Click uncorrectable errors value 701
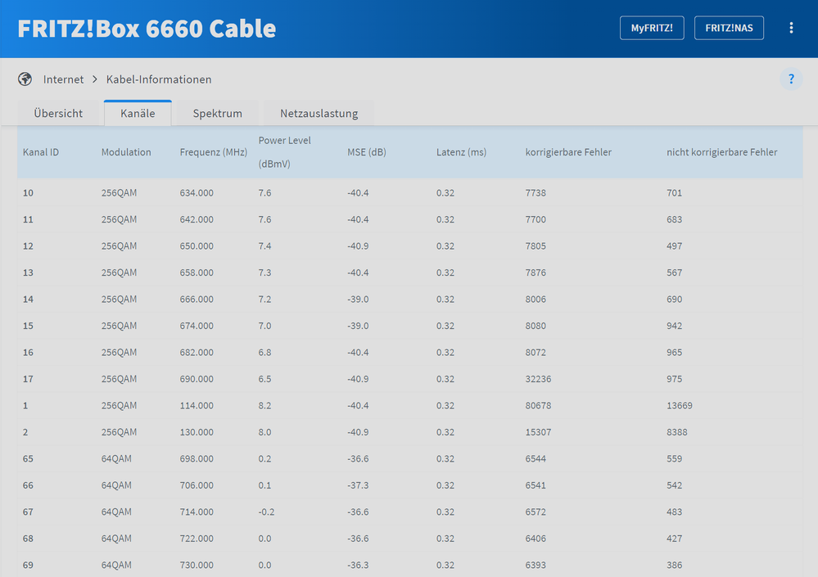 [675, 193]
